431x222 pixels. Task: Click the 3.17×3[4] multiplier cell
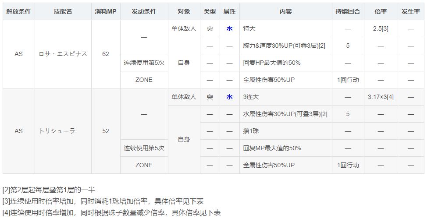381,97
